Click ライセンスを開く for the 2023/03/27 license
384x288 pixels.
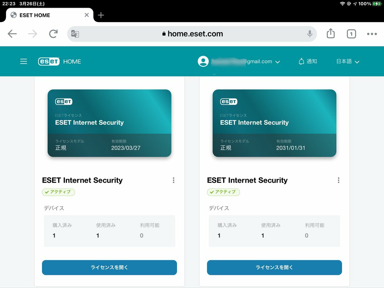[x=109, y=268]
